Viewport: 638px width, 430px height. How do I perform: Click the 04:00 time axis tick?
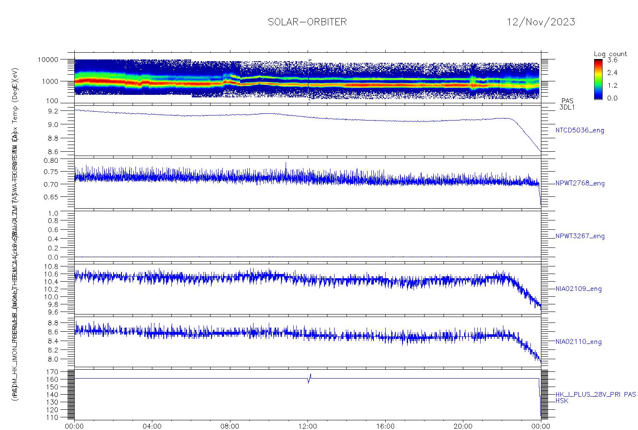[x=152, y=426]
